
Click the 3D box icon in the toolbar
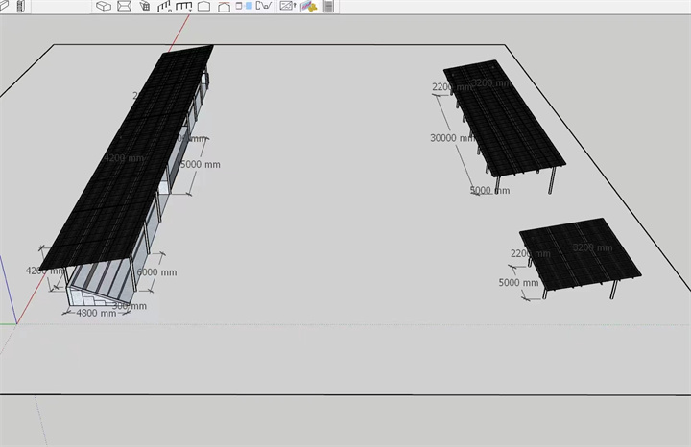(104, 6)
